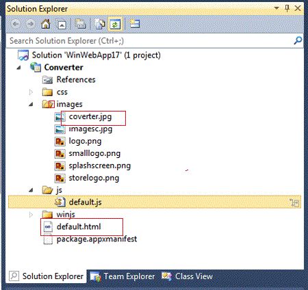
Task: Click the storelogo.png file icon
Action: 60,179
